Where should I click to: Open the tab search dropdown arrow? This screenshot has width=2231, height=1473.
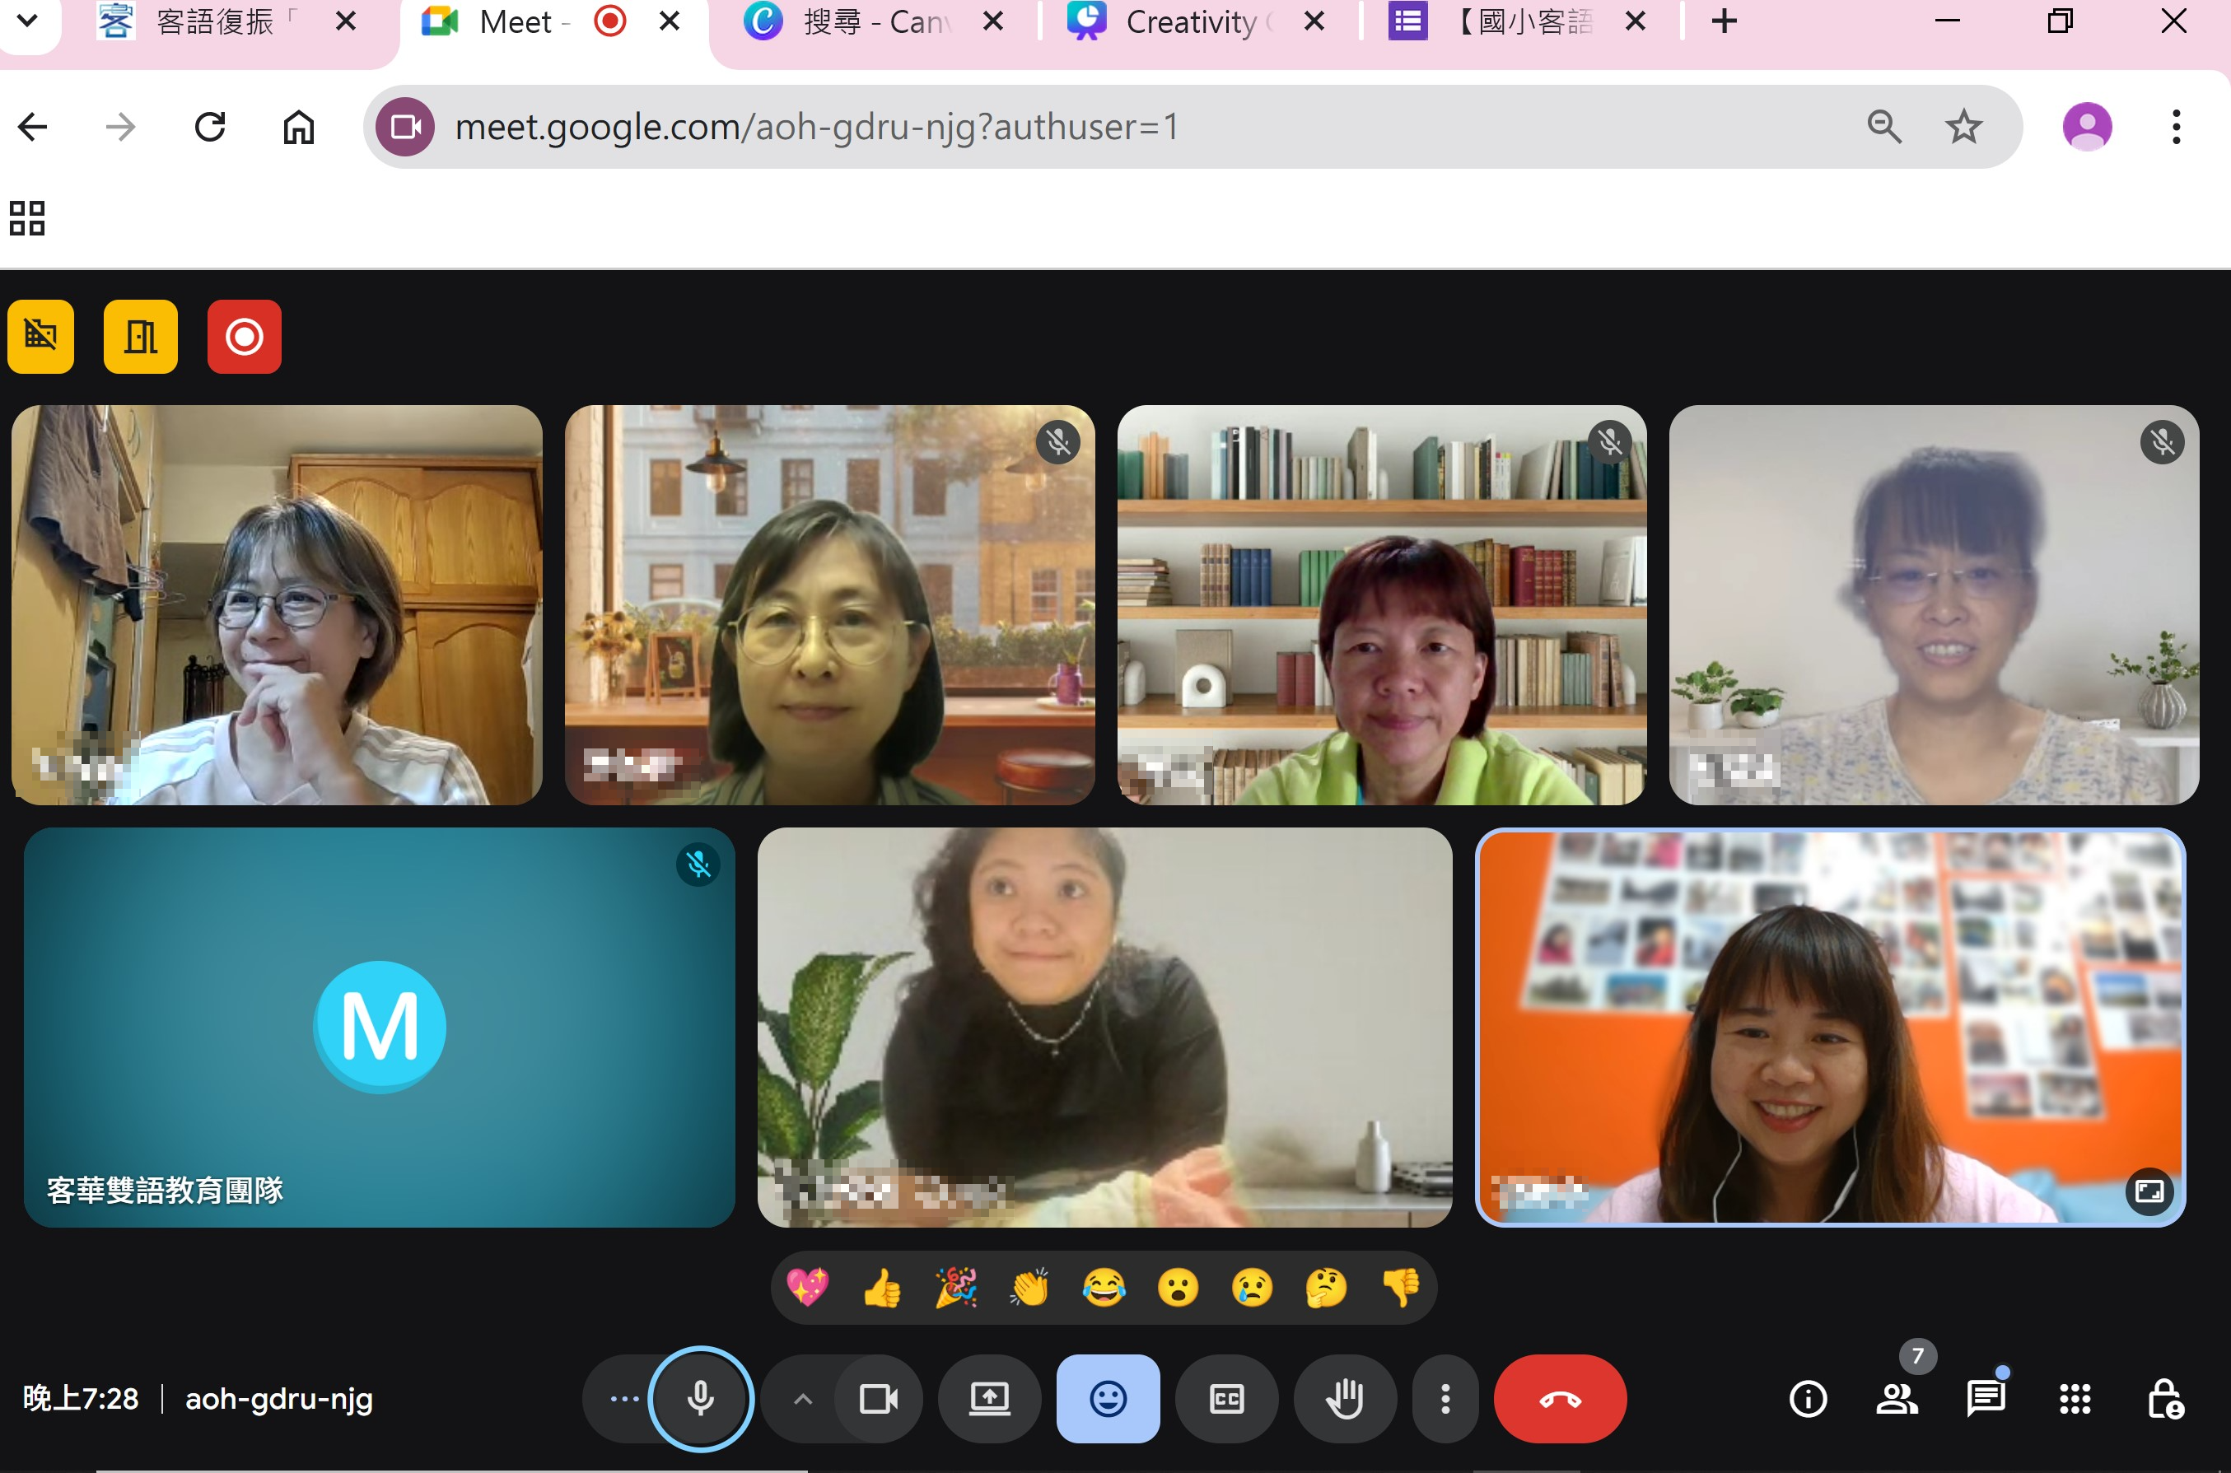[x=27, y=21]
